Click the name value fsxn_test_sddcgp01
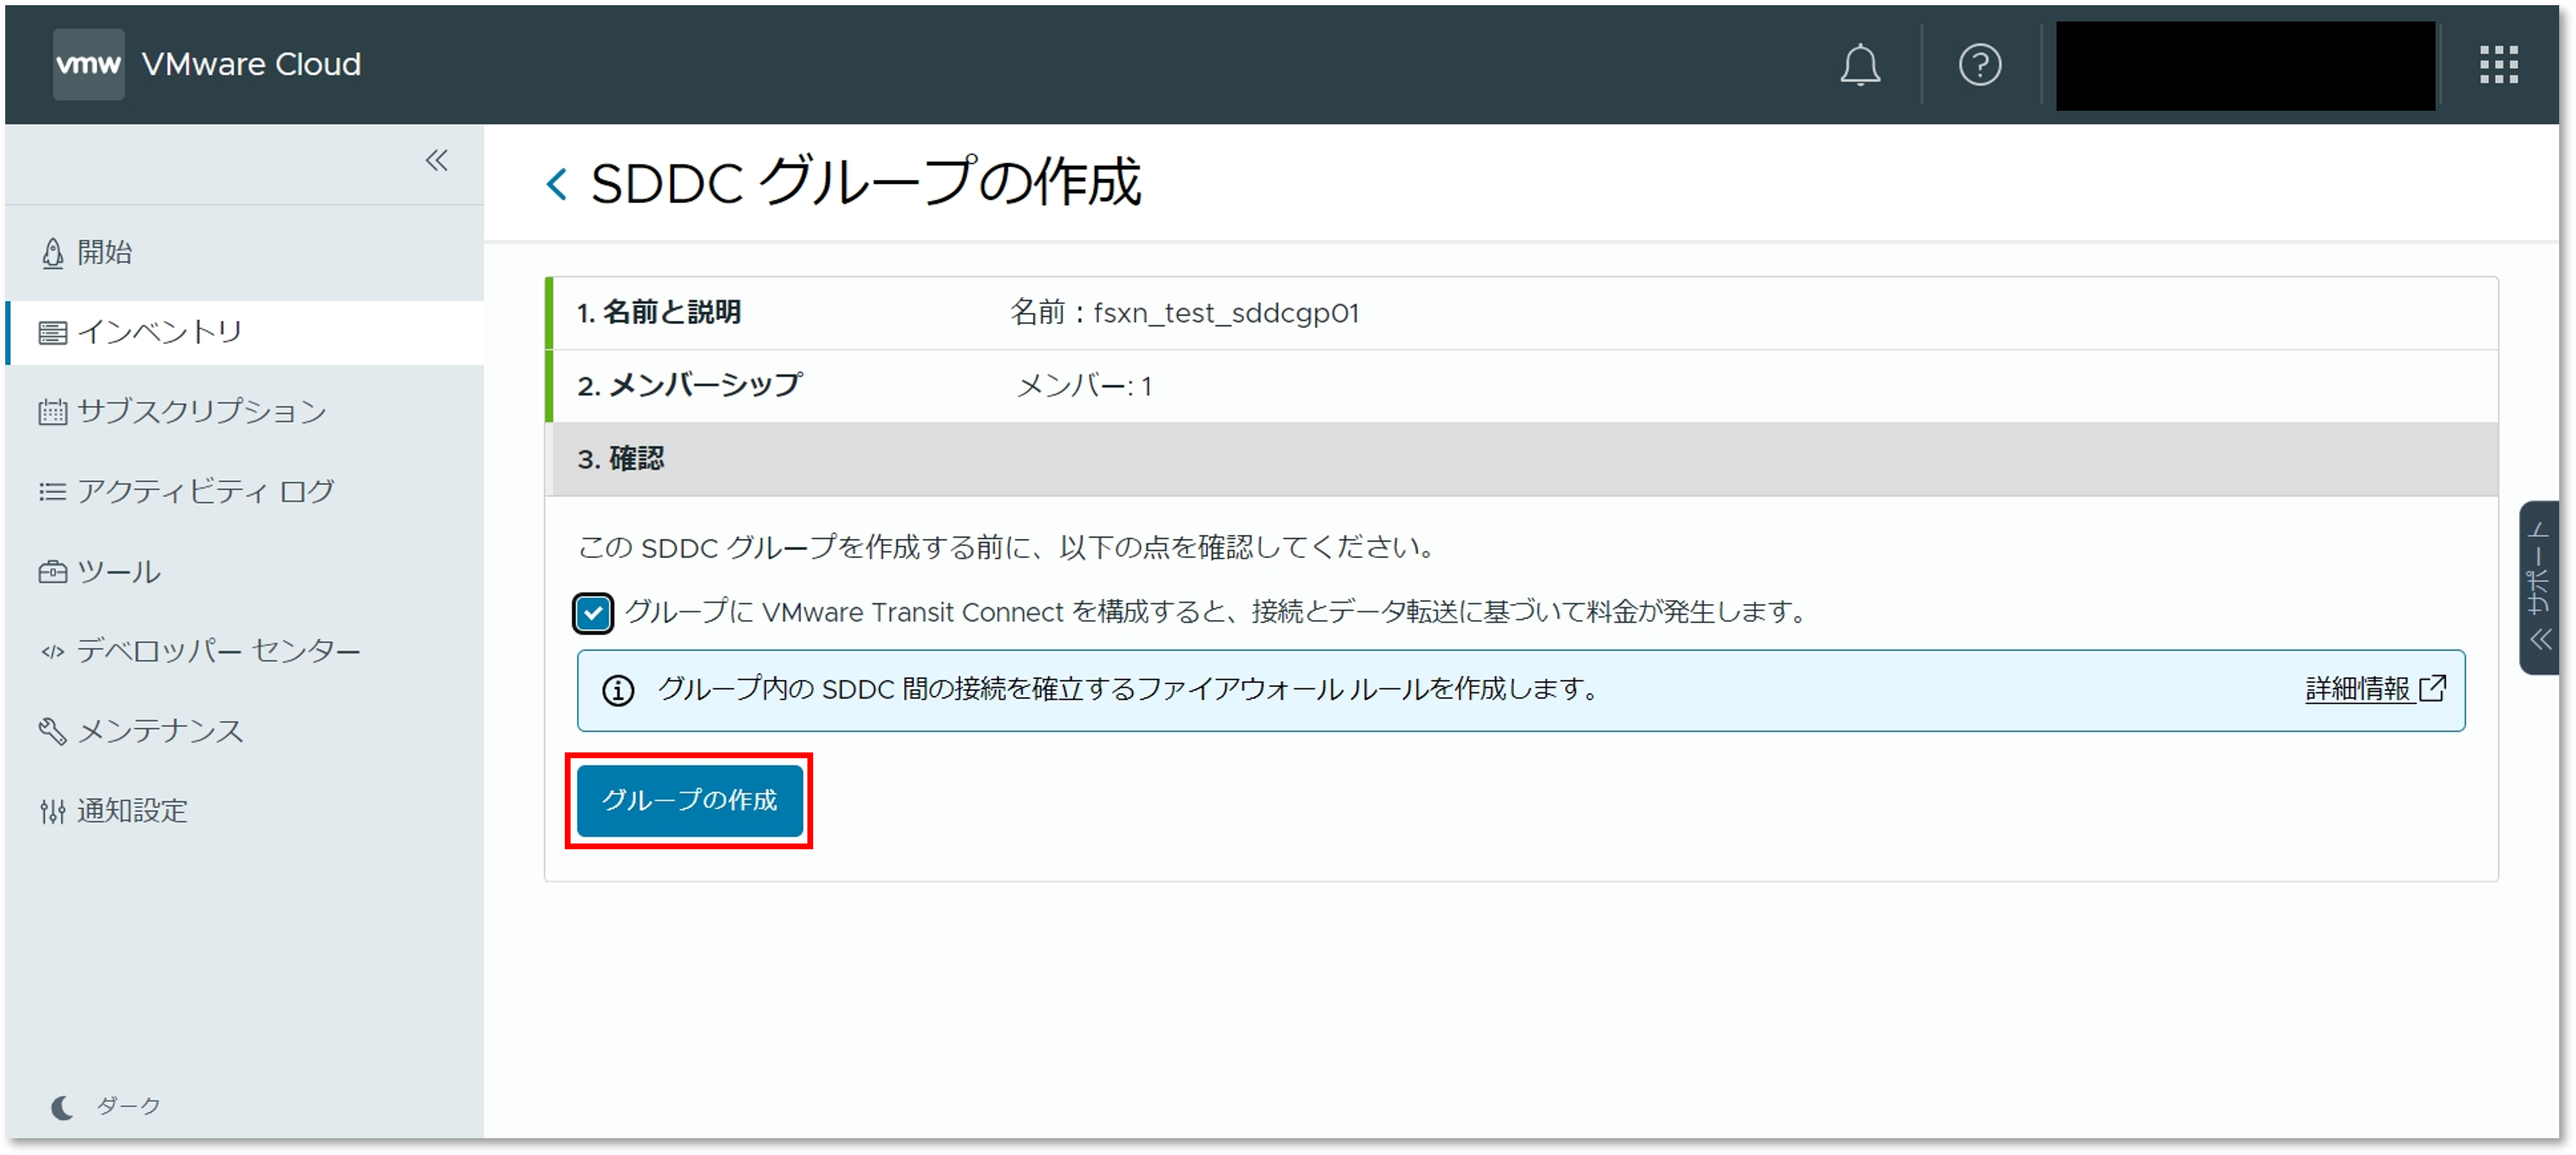Image resolution: width=2576 pixels, height=1155 pixels. (x=1226, y=313)
